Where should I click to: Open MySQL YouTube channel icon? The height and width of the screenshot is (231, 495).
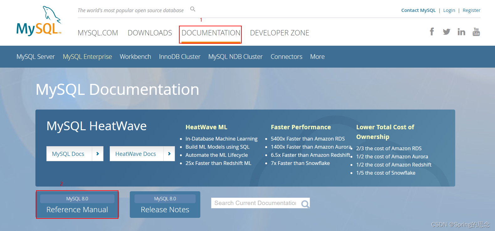[x=476, y=32]
